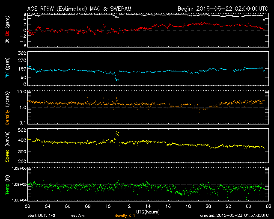Click the orange density warning bar below hour 19
Screen dimensions: 274x219
pos(200,203)
